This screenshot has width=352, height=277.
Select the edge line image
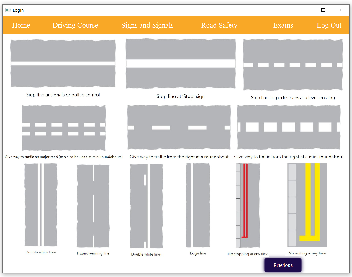[x=198, y=205]
